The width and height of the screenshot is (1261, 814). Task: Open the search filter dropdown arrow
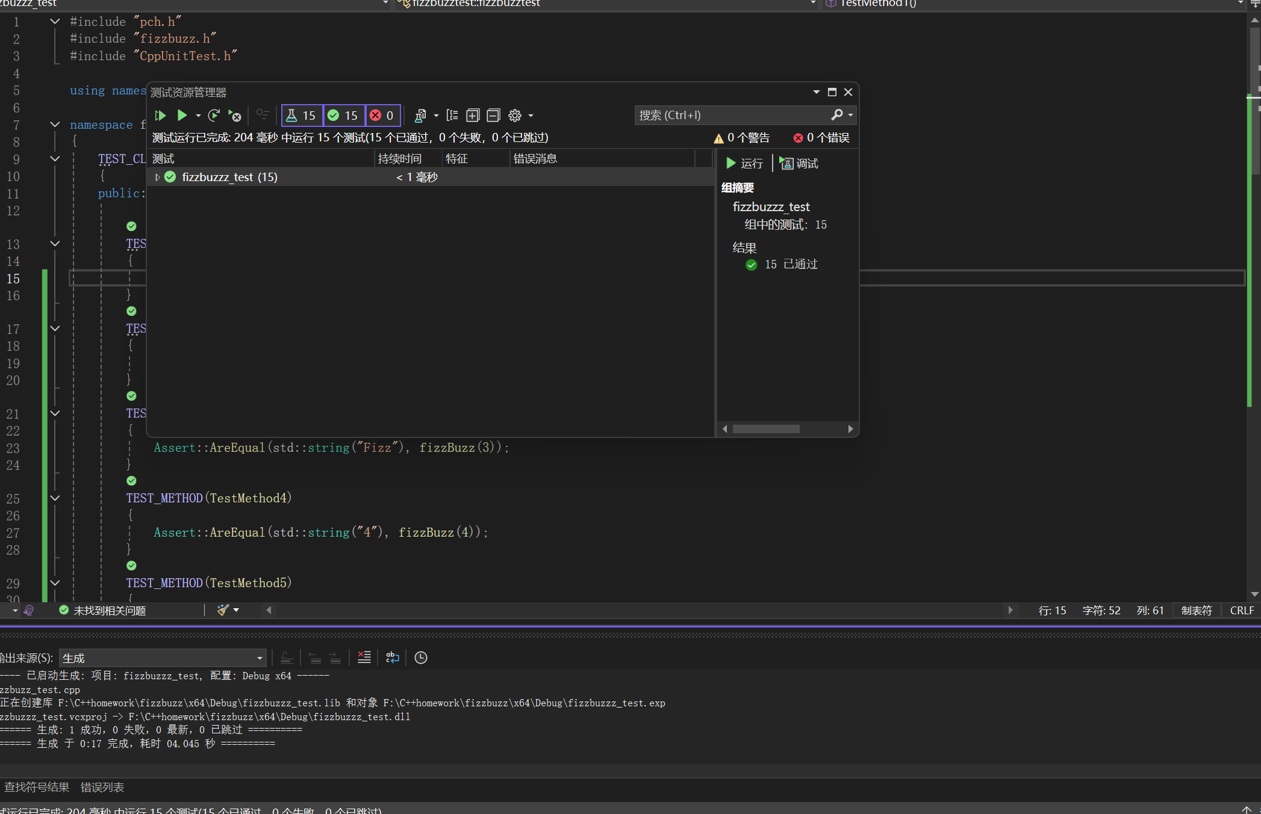pyautogui.click(x=850, y=115)
